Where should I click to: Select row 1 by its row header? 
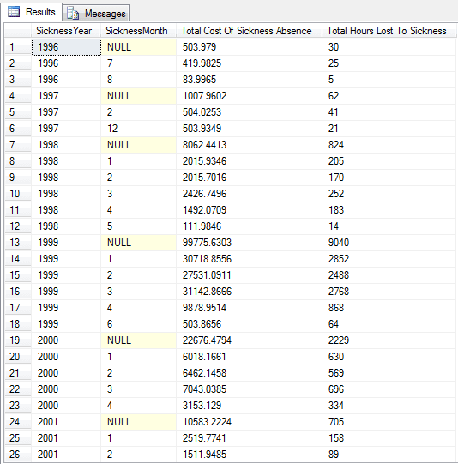[x=18, y=47]
